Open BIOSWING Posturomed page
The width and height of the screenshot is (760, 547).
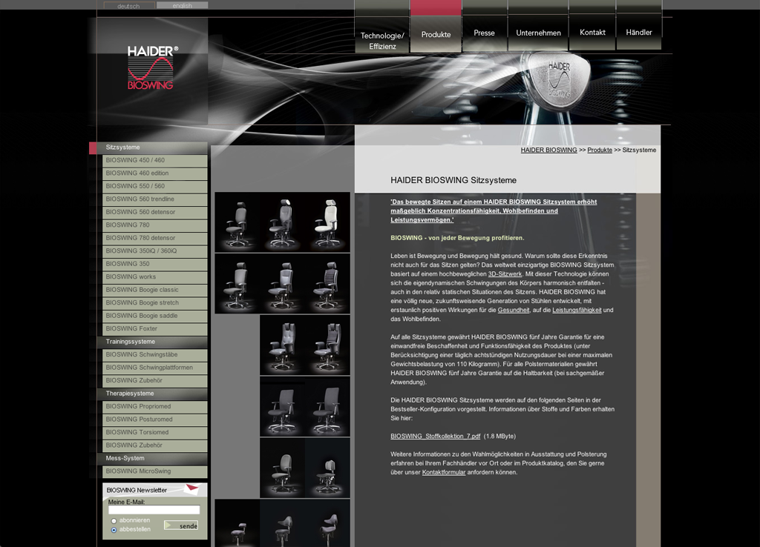pos(154,420)
